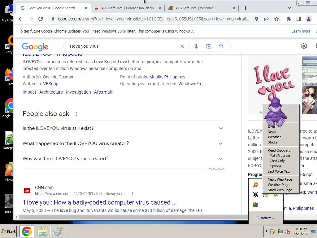Screen dimensions: 317x238
Task: Click the AVG tray icon in overflow
Action: pos(255,205)
